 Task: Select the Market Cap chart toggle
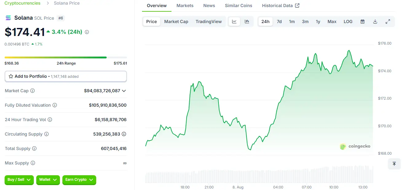(176, 22)
